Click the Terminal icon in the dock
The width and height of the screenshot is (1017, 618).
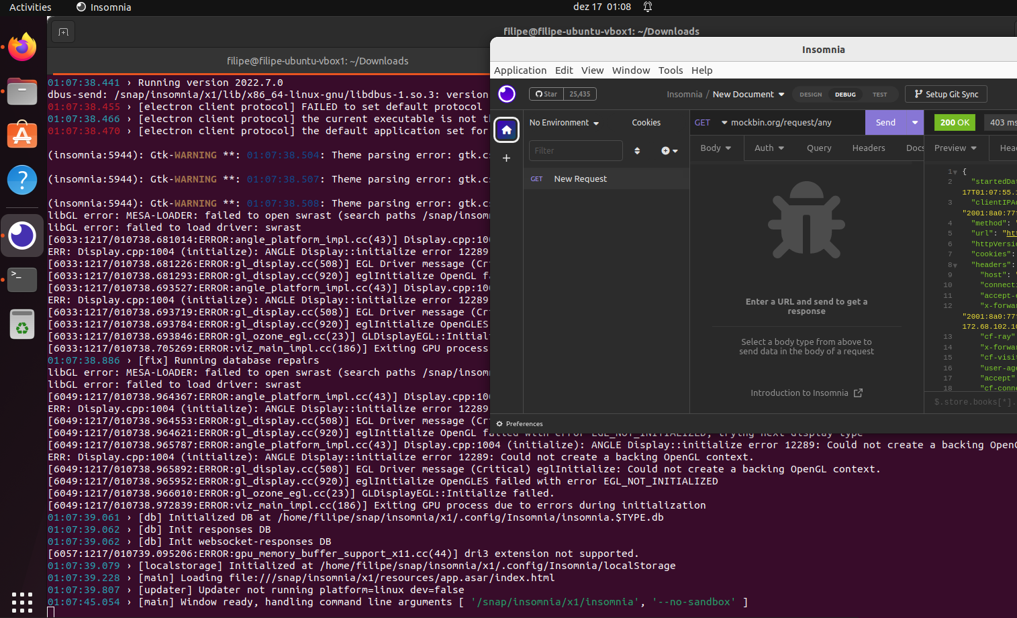pos(22,280)
